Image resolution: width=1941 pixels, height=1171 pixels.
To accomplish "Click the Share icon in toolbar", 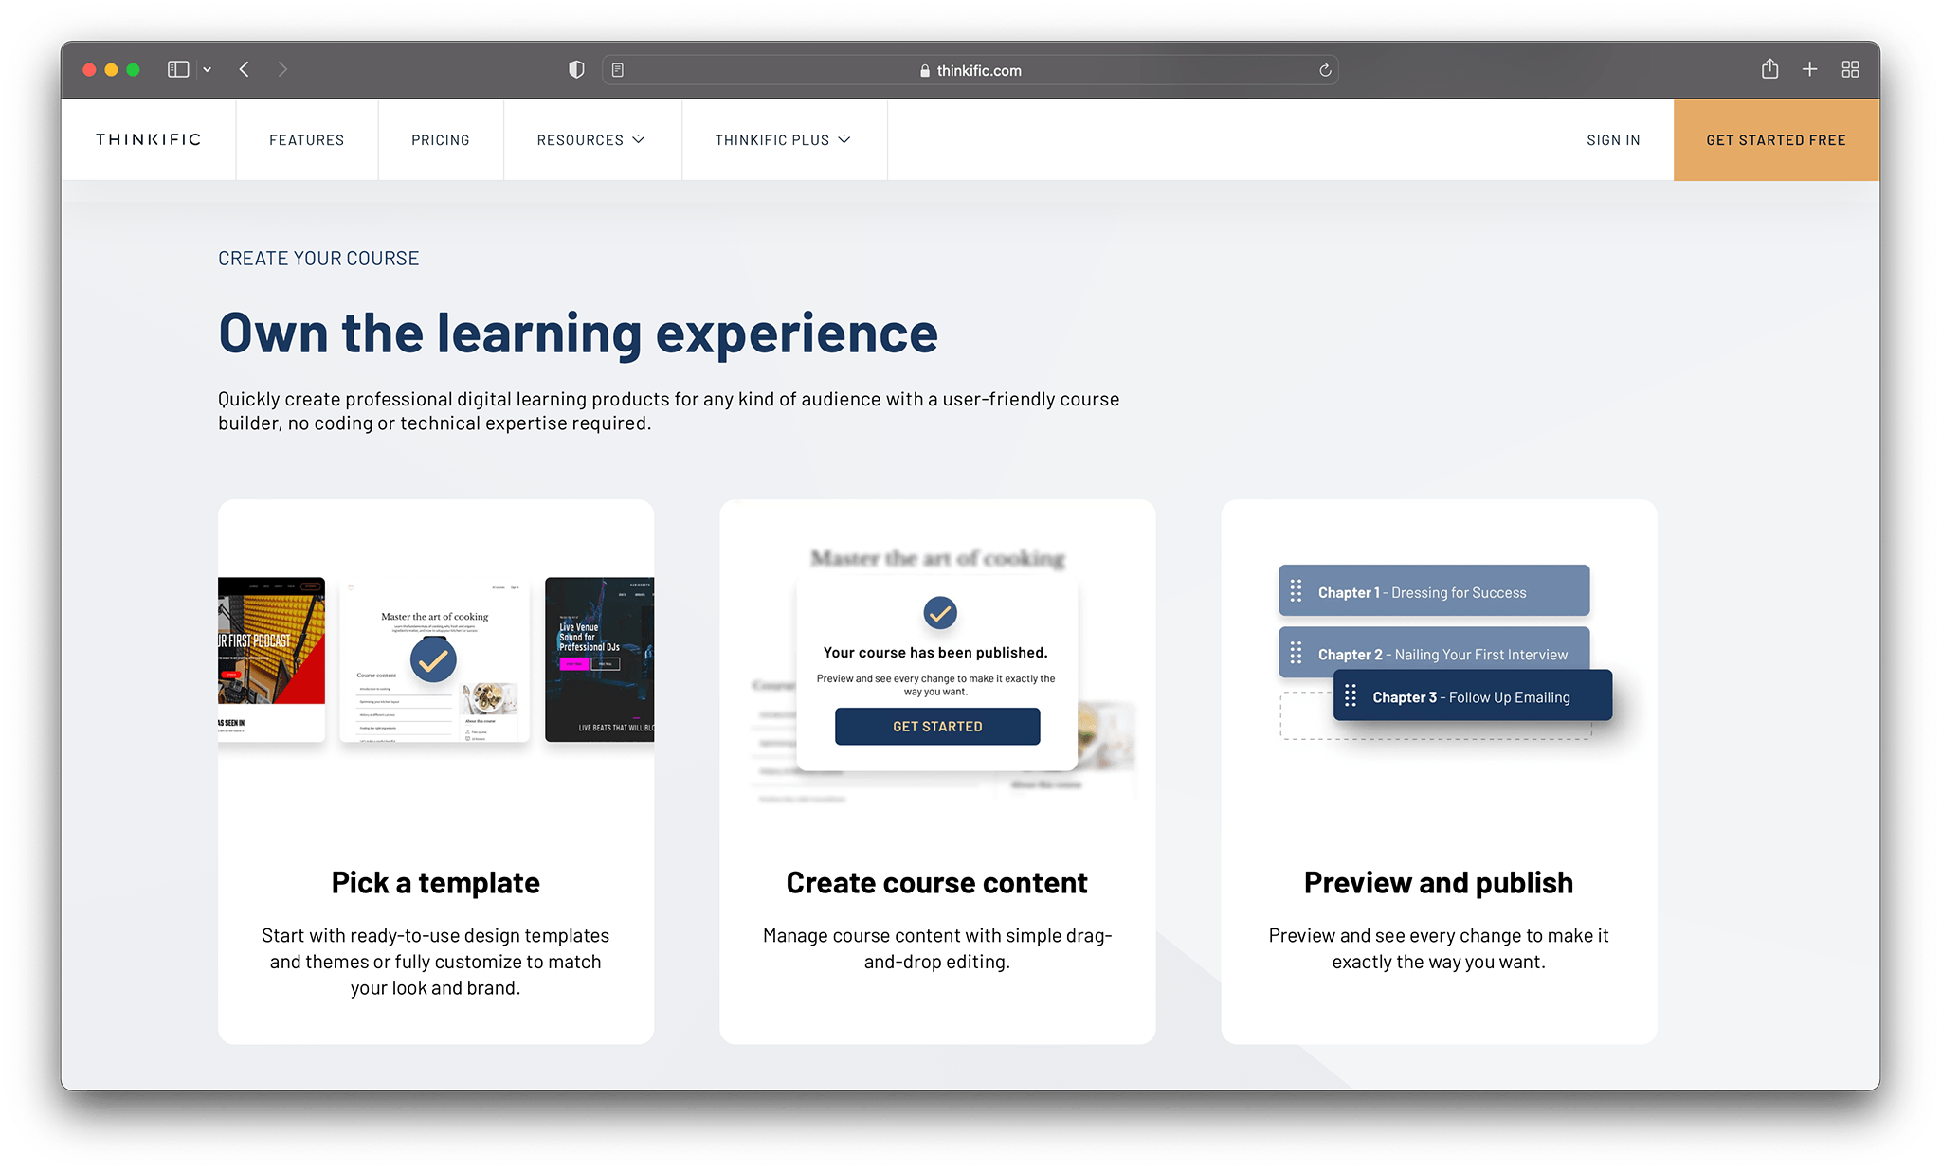I will [1769, 69].
